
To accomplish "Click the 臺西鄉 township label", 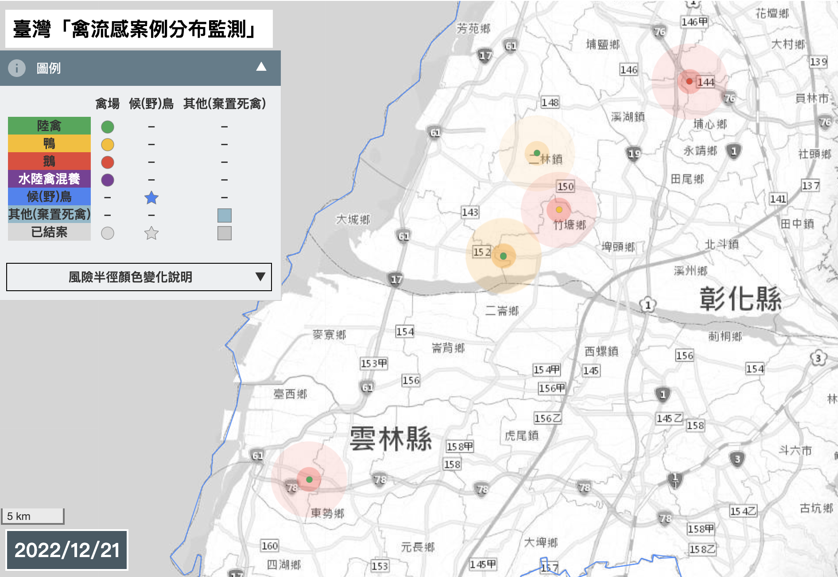I will coord(290,394).
